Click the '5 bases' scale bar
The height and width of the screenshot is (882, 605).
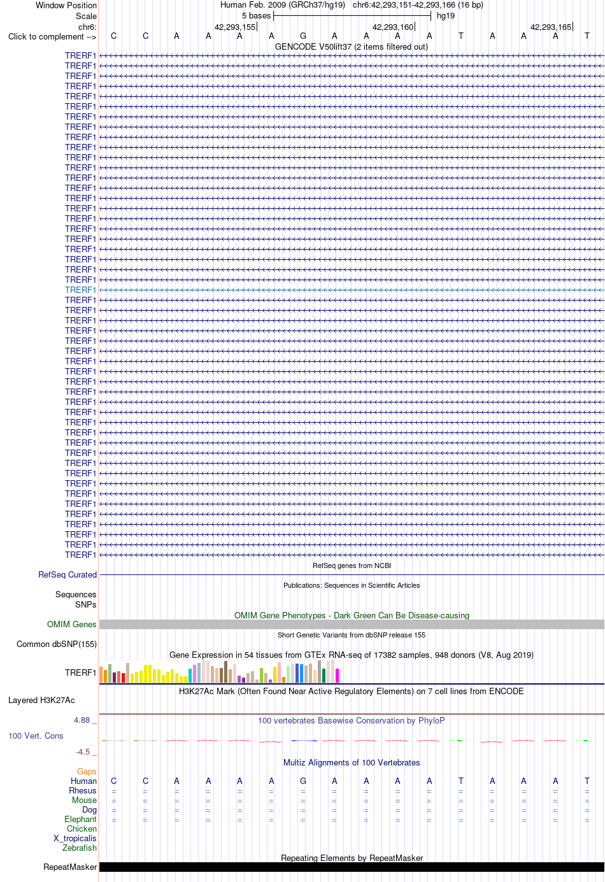point(352,16)
